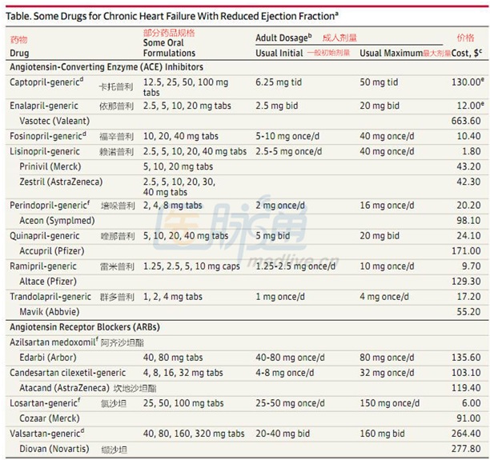The image size is (490, 460).
Task: Select the "Usual Initial" column header
Action: 279,54
